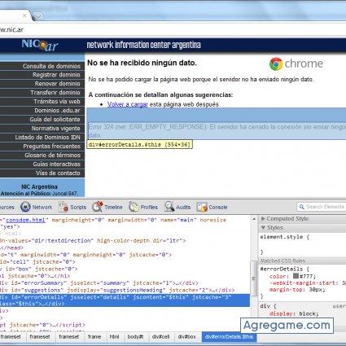Open the Console panel icon
Image resolution: width=346 pixels, height=346 pixels.
(202, 208)
